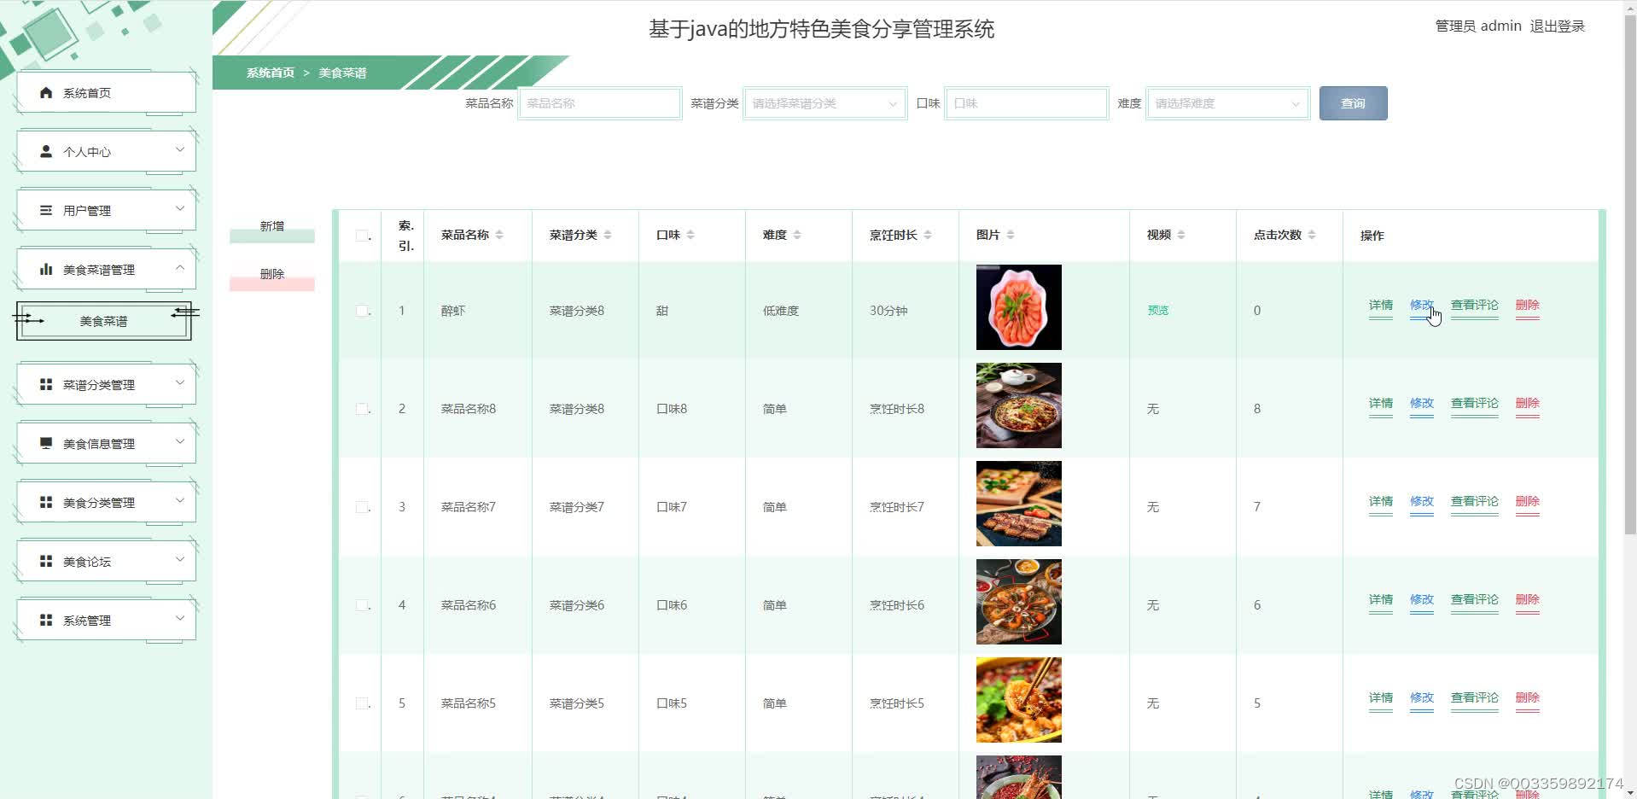The width and height of the screenshot is (1637, 799).
Task: Expand 菜谱分类管理 chevron in sidebar
Action: tap(180, 382)
